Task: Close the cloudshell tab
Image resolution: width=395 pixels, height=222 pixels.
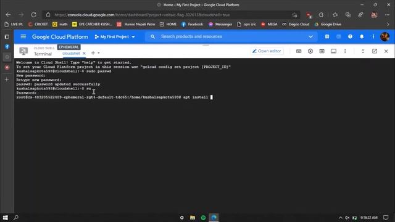Action: (x=84, y=54)
